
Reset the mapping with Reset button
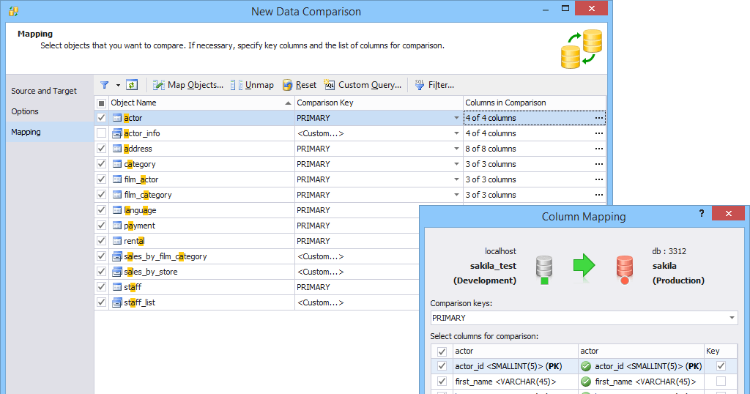point(300,85)
